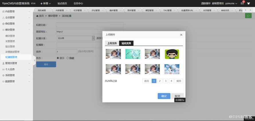Close the 审核会员 tab with its x
255x121 pixels.
click(232, 10)
